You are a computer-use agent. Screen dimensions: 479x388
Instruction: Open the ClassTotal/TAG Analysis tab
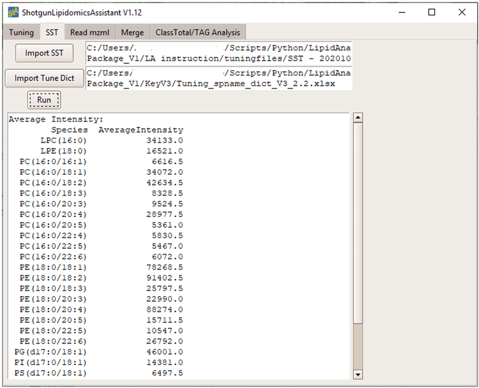point(197,33)
